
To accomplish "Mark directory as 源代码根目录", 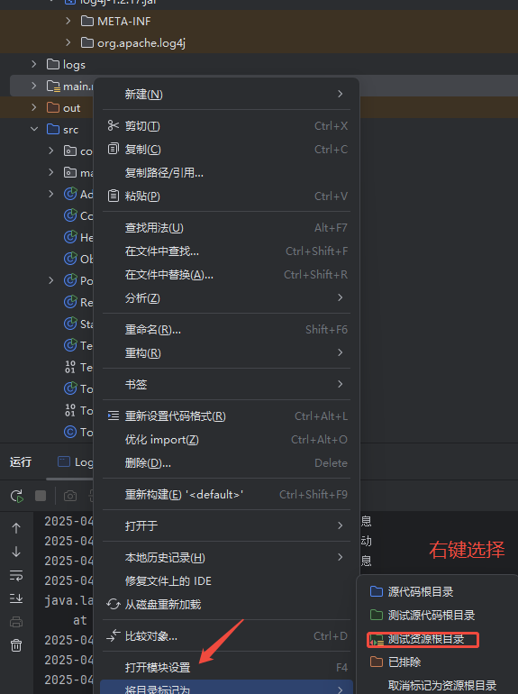I will pyautogui.click(x=437, y=592).
